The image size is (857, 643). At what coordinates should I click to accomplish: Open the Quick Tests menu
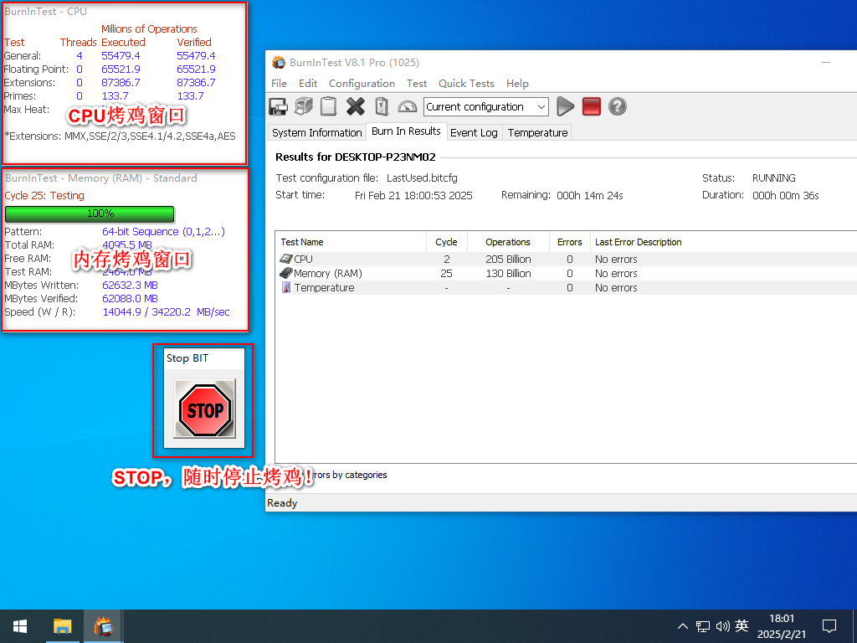tap(466, 84)
